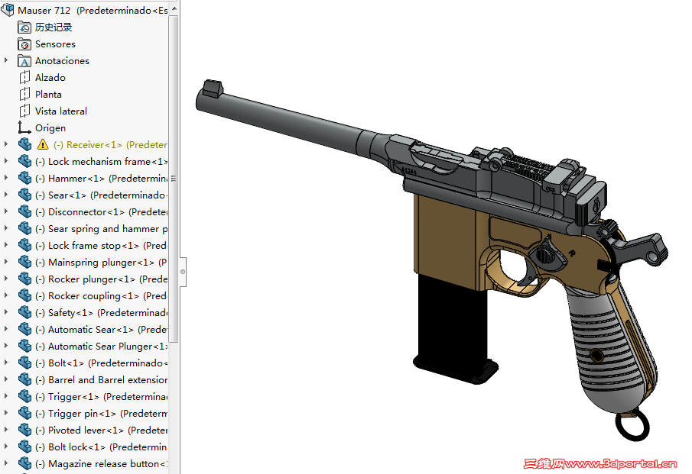This screenshot has width=692, height=474.
Task: Select the Pivoted lever<1> component label
Action: click(101, 430)
